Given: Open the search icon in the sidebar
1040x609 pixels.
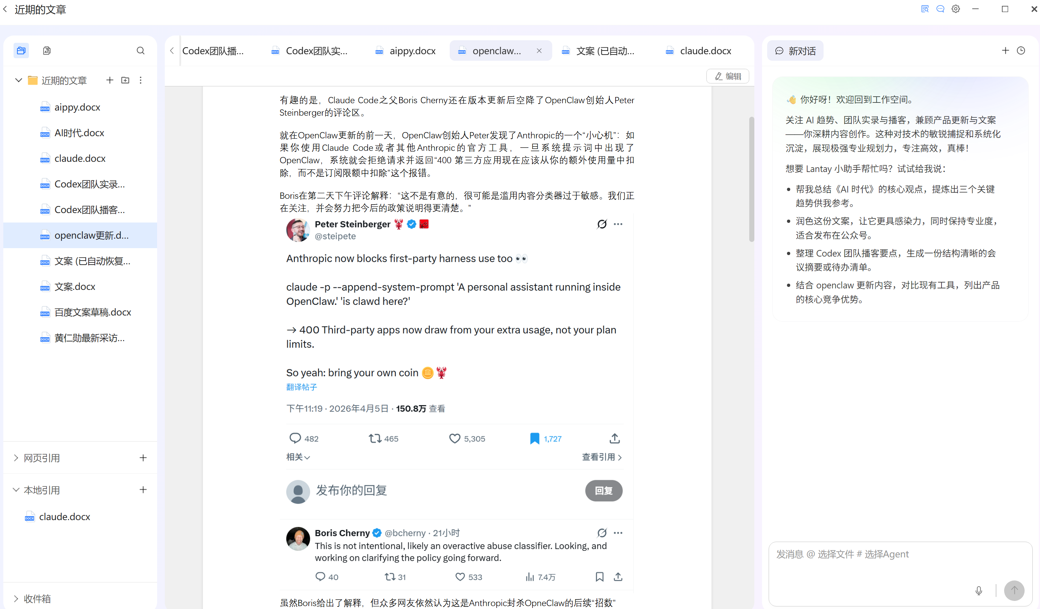Looking at the screenshot, I should point(140,50).
